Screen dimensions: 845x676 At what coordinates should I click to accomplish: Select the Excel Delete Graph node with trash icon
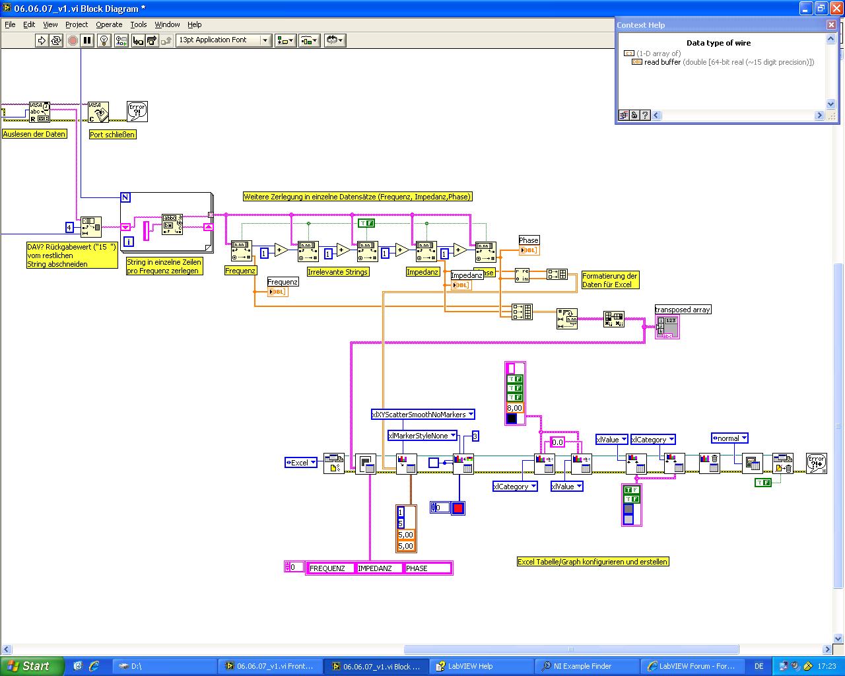[710, 463]
